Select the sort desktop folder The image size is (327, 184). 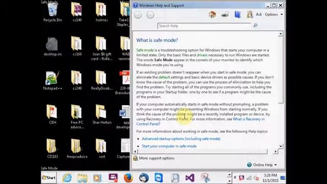tap(102, 149)
